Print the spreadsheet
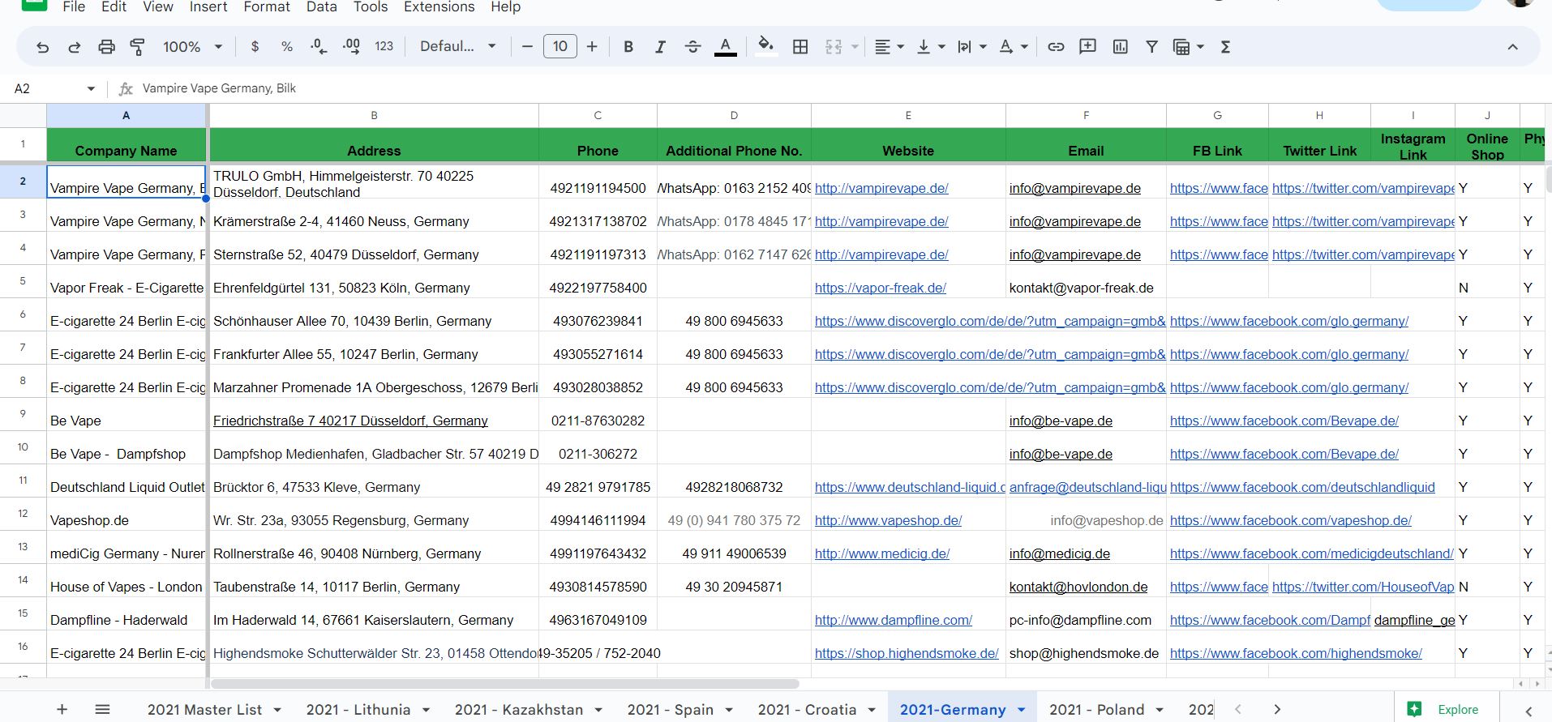Image resolution: width=1552 pixels, height=722 pixels. [x=106, y=47]
